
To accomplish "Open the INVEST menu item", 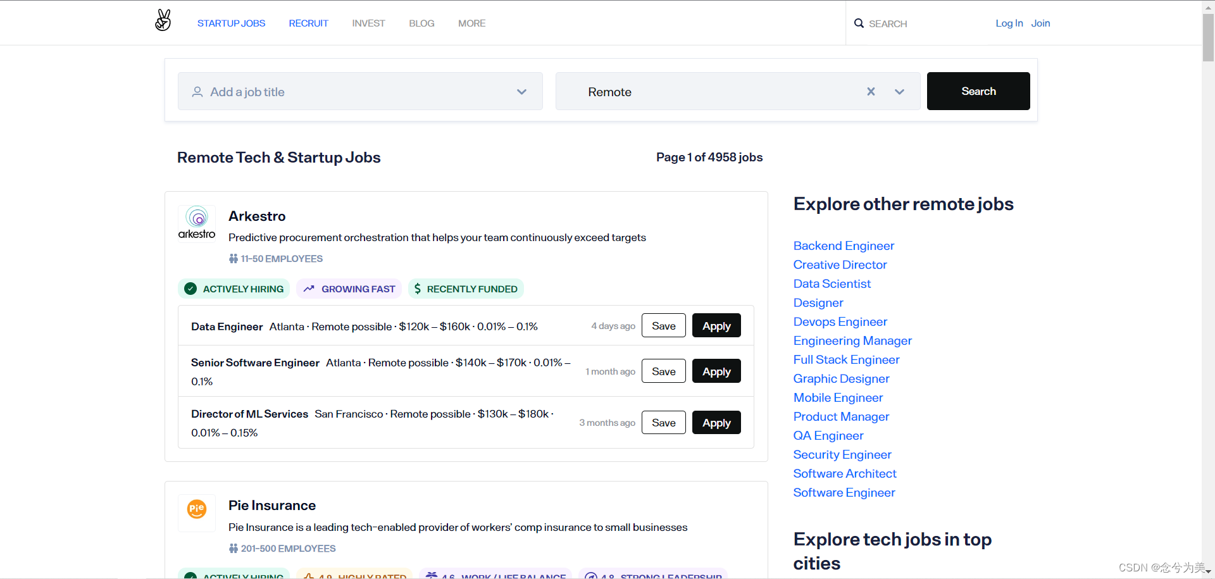I will point(368,23).
